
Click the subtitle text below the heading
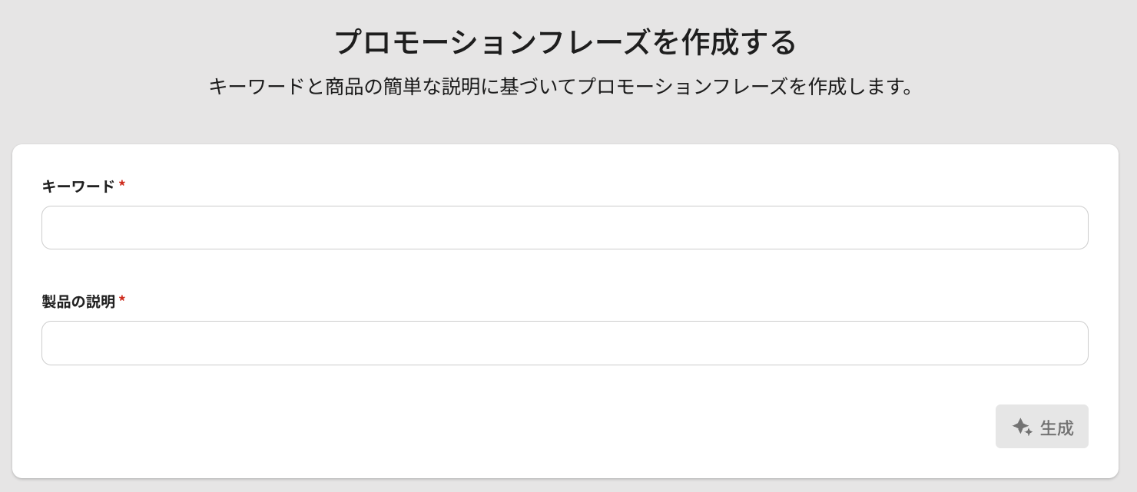[562, 86]
